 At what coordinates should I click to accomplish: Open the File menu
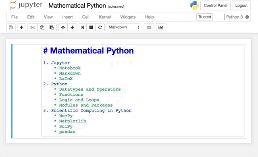15,17
